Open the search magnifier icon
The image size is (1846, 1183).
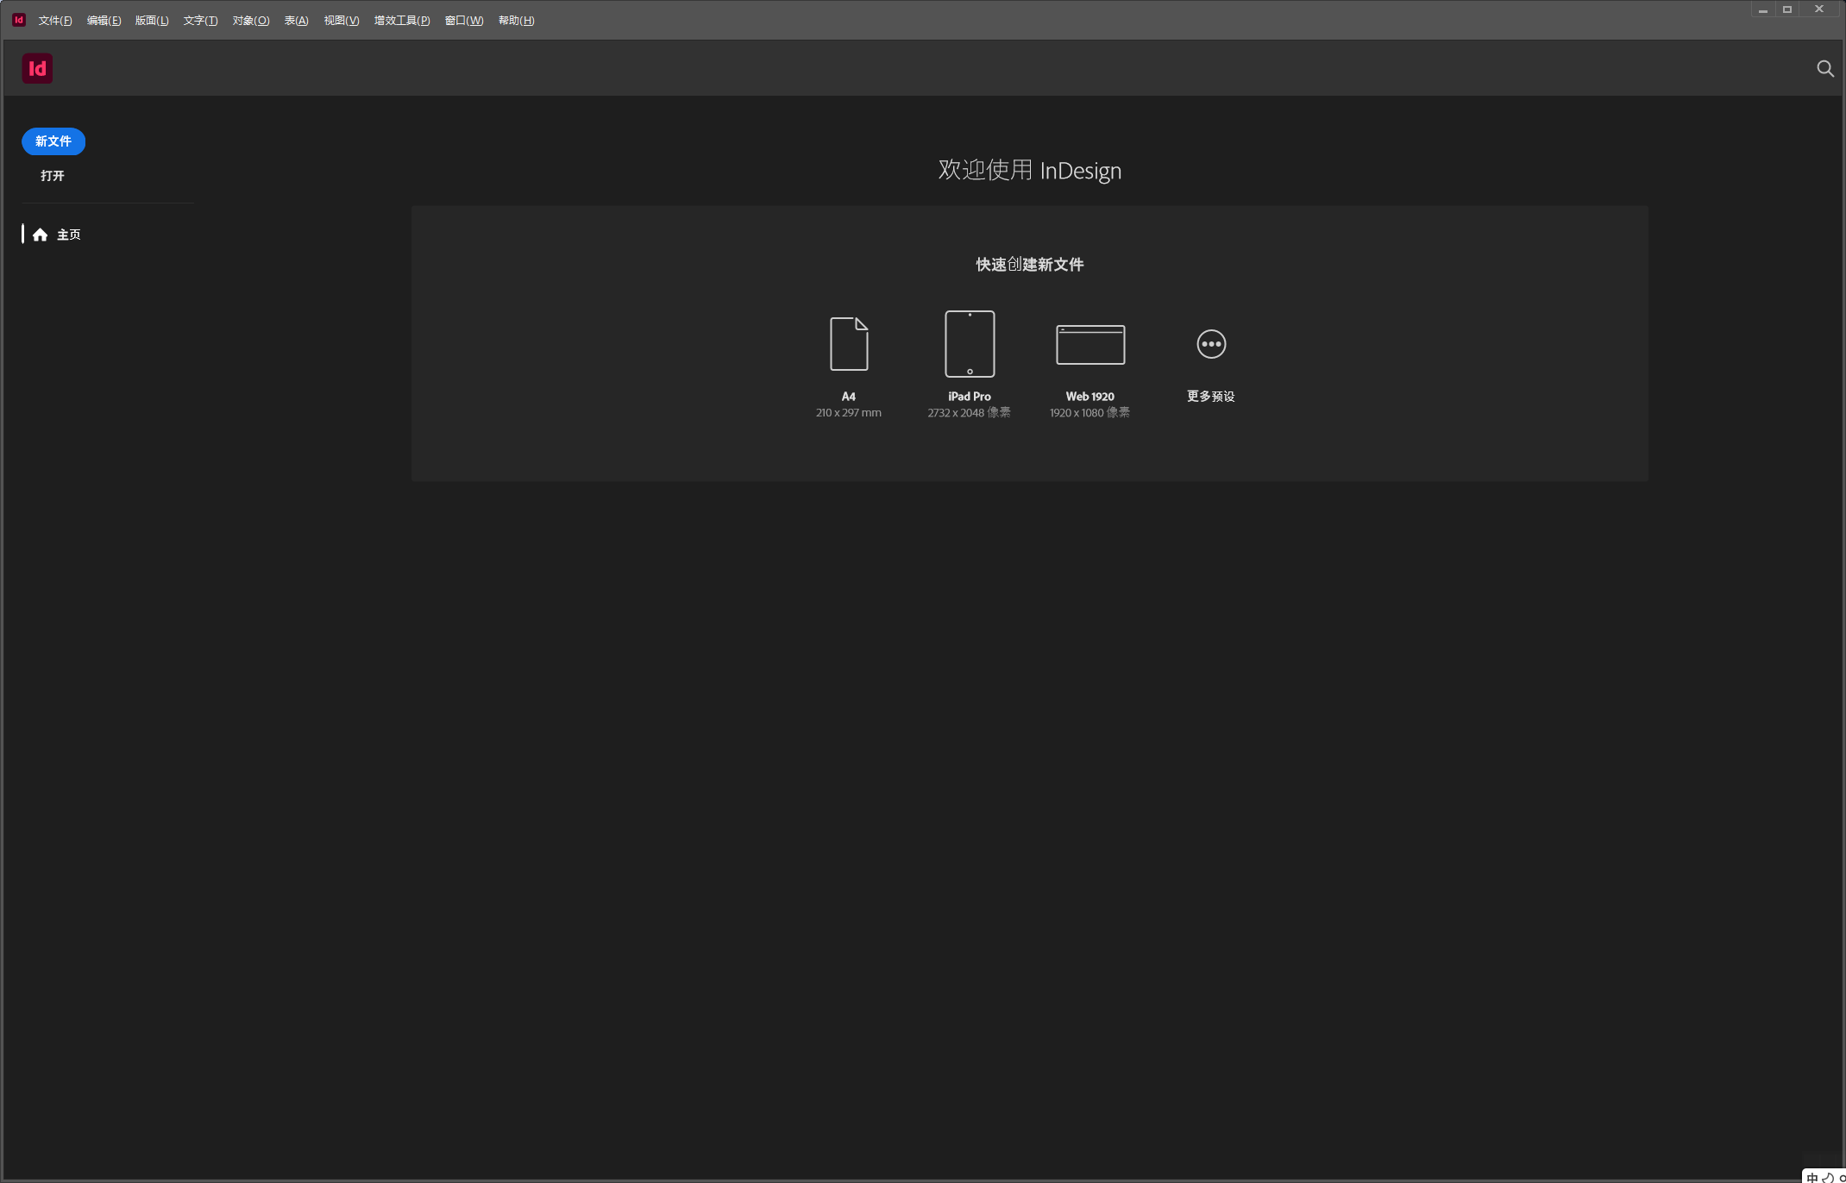[x=1824, y=69]
